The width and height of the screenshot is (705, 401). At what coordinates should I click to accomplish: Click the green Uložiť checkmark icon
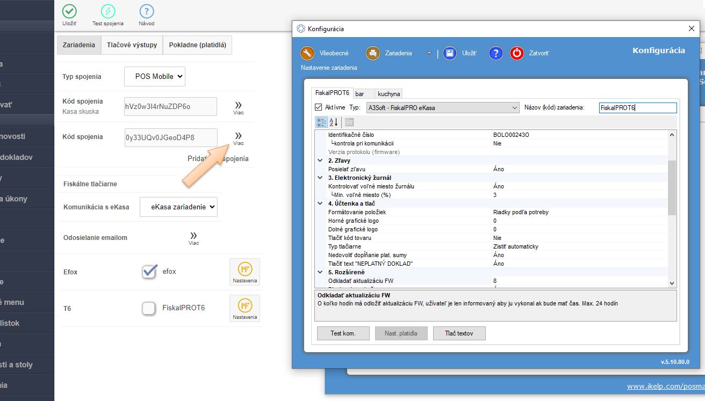tap(69, 11)
